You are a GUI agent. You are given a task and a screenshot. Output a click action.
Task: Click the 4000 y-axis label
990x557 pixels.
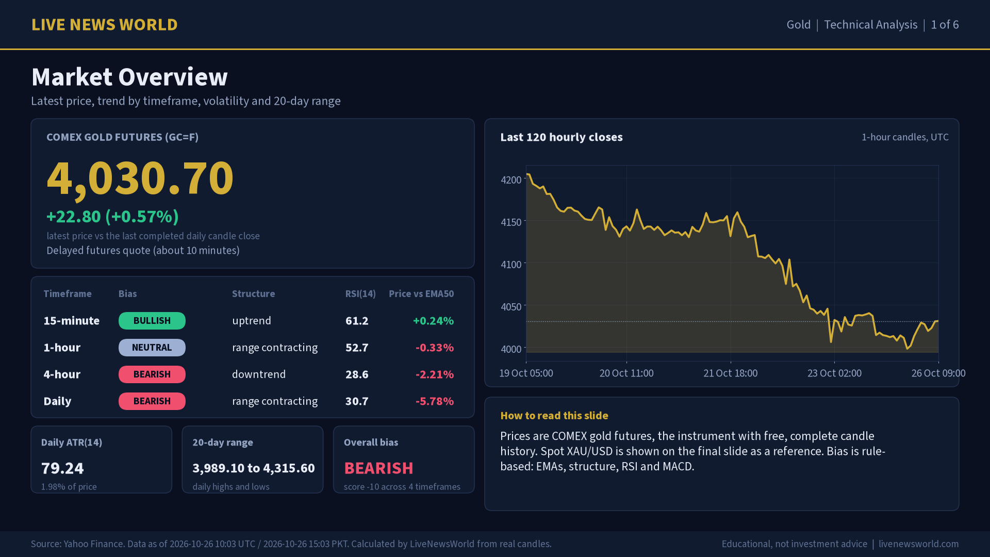tap(511, 349)
